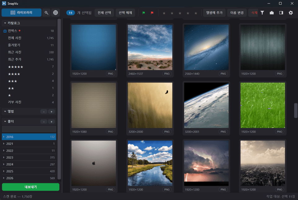Open the 인박스 inbox catalog entry
Image resolution: width=298 pixels, height=200 pixels.
click(29, 31)
